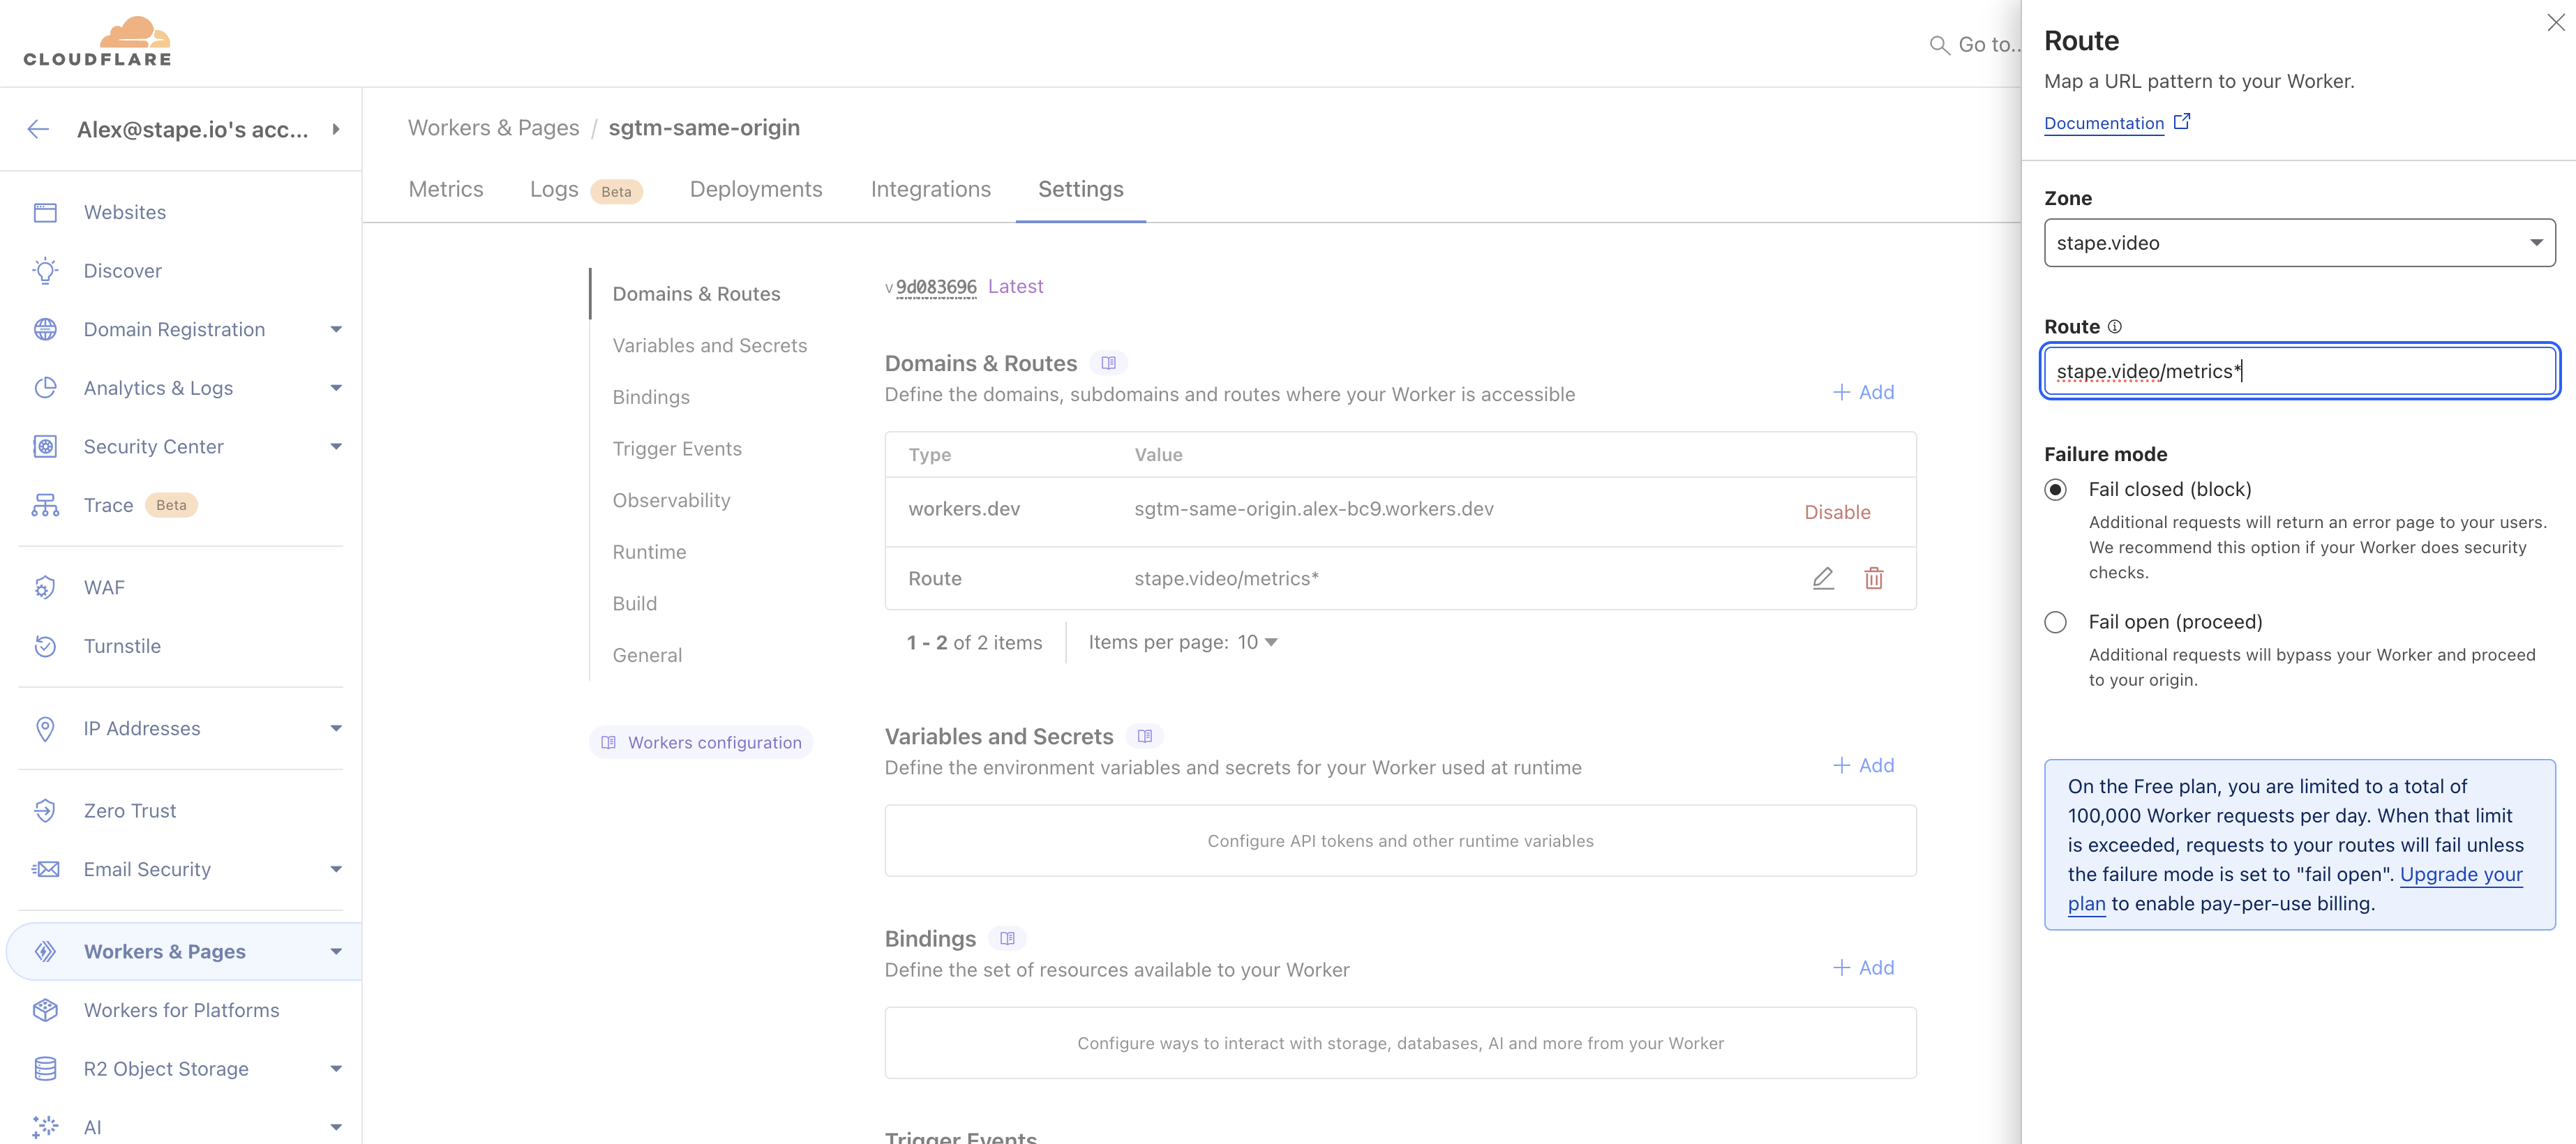2576x1144 pixels.
Task: Open Workers configuration docs link
Action: (x=701, y=742)
